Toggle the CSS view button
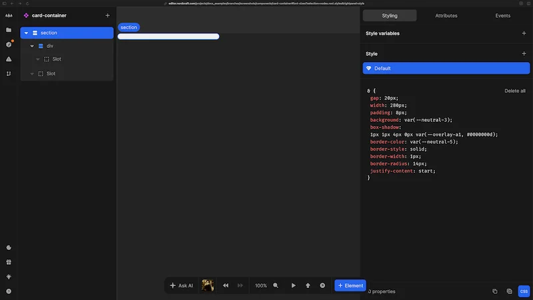 click(x=524, y=291)
